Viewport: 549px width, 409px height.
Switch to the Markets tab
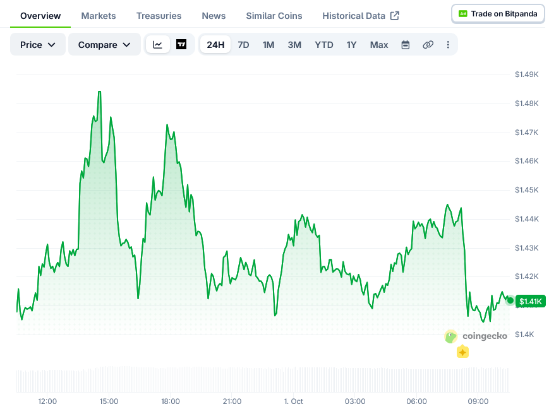(99, 16)
